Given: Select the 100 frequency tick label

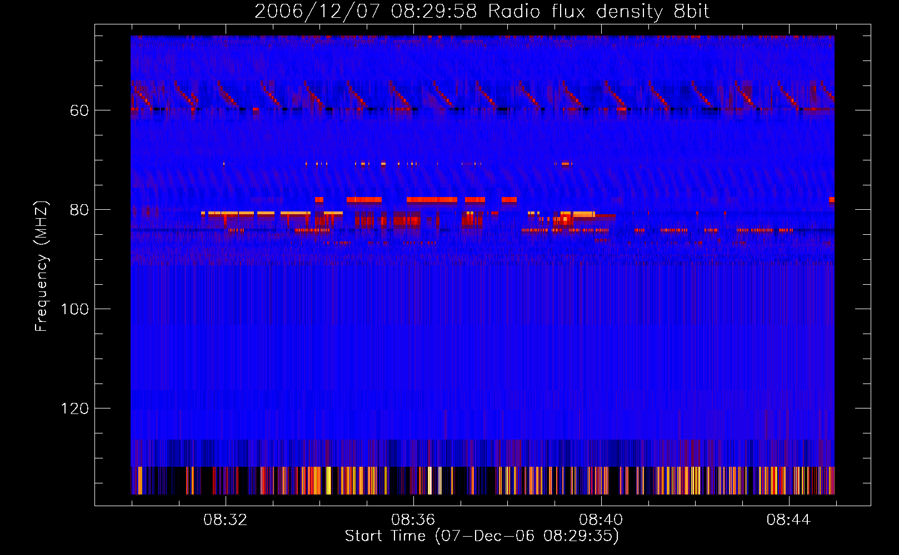Looking at the screenshot, I should [74, 309].
